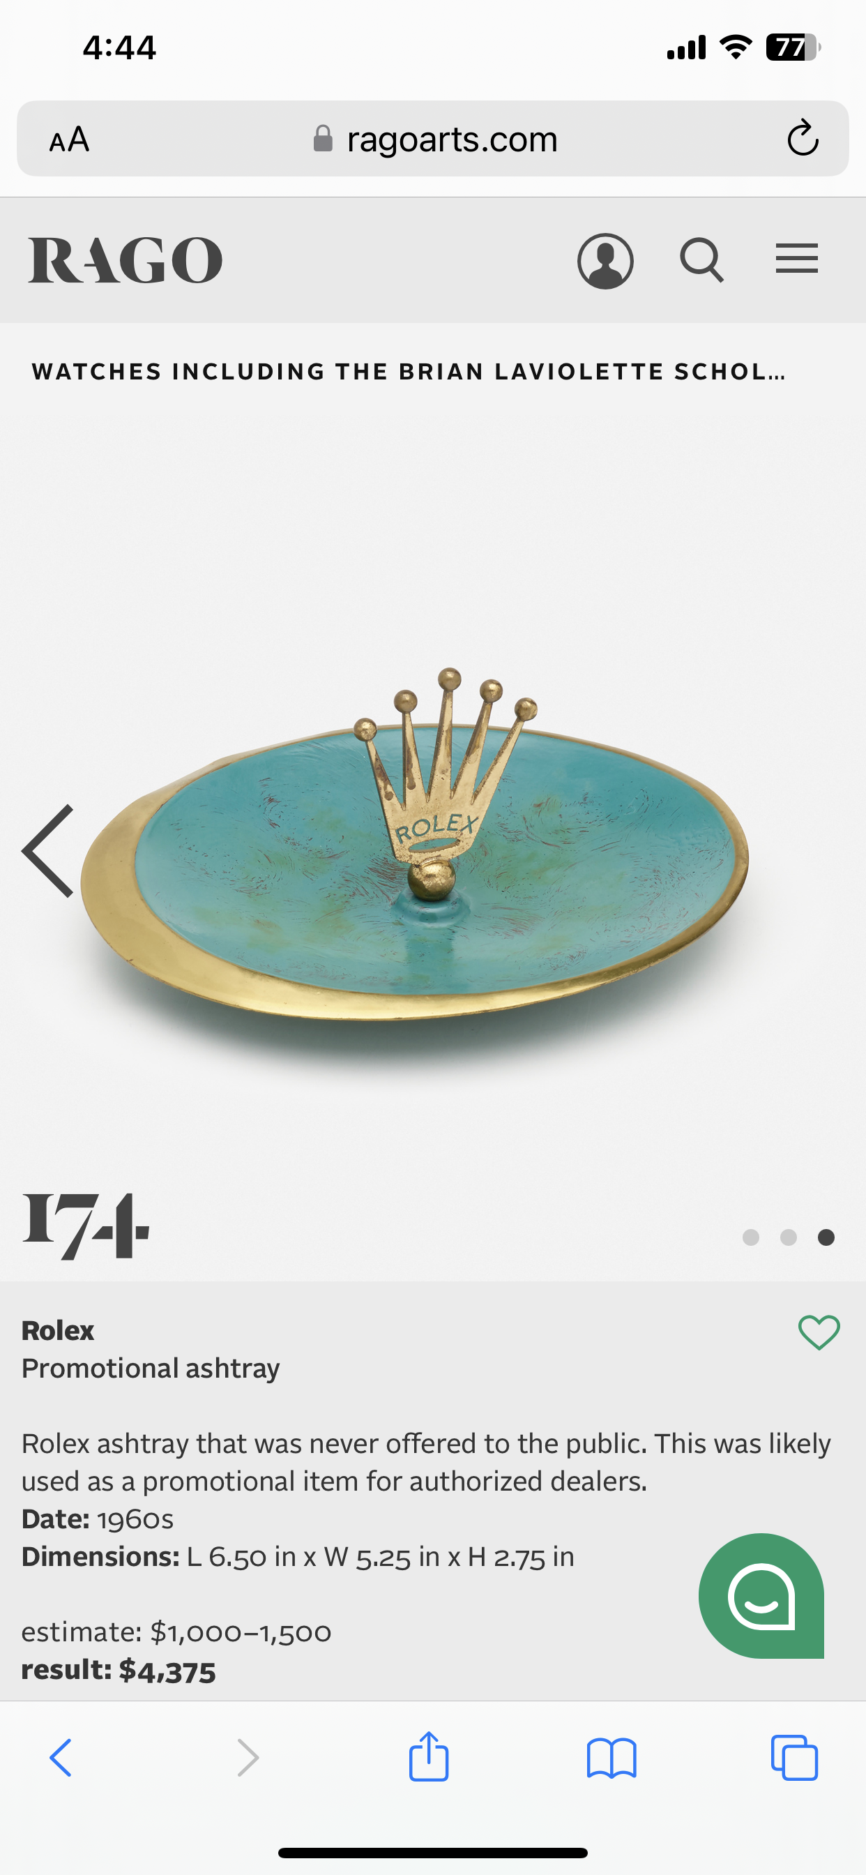Open the site search magnifier
The width and height of the screenshot is (866, 1875).
[701, 260]
